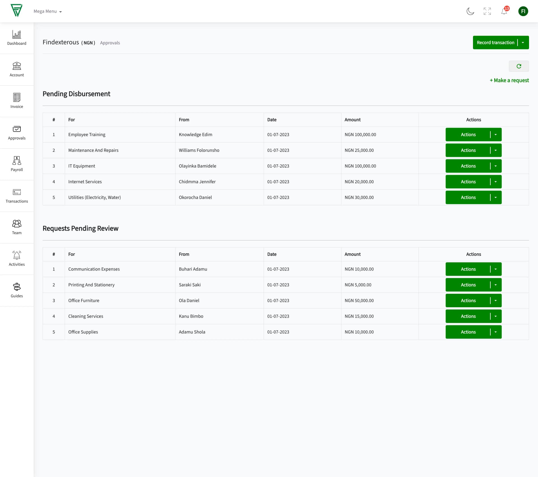The width and height of the screenshot is (538, 477).
Task: Select the Knowledge Edim cell
Action: coord(219,134)
